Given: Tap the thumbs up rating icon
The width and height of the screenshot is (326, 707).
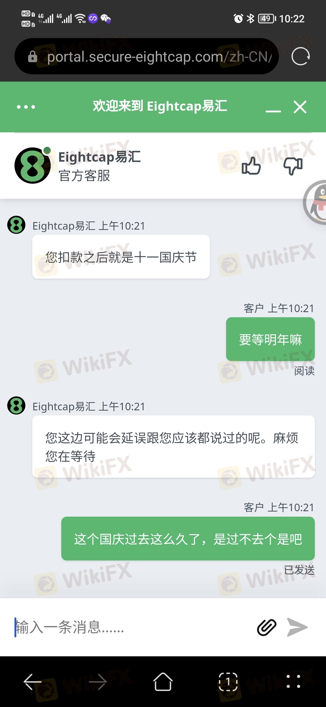Looking at the screenshot, I should [251, 166].
